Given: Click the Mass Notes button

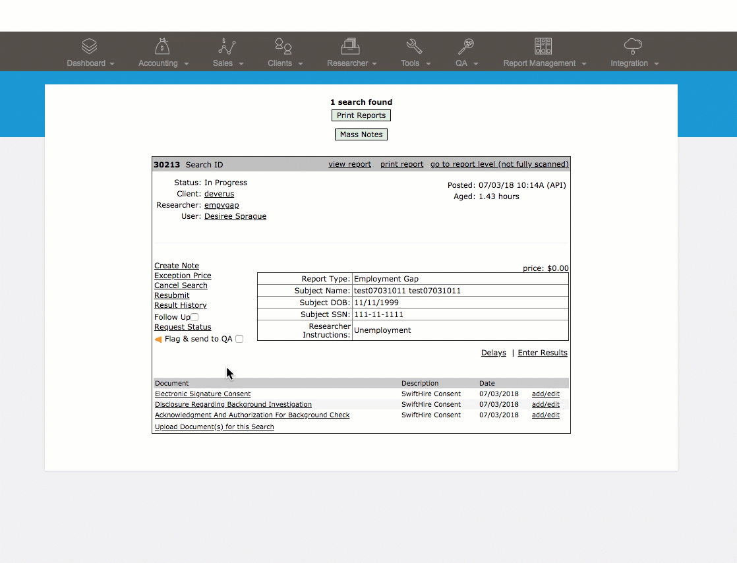Looking at the screenshot, I should [361, 134].
